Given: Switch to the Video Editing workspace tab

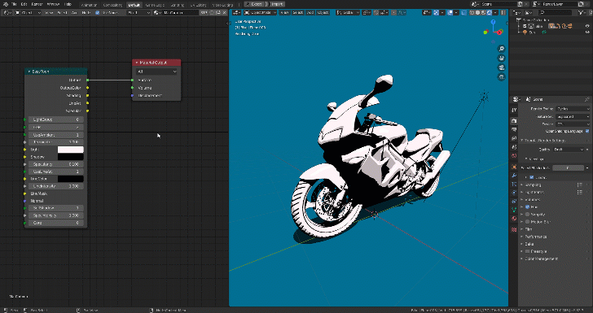Looking at the screenshot, I should coord(222,5).
